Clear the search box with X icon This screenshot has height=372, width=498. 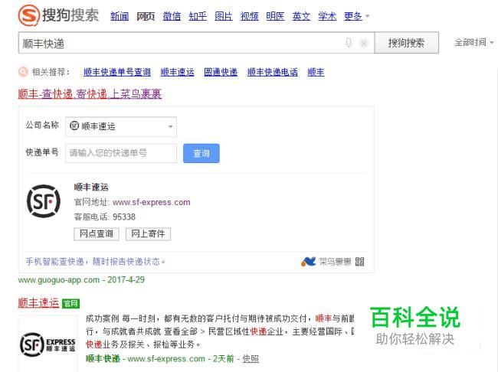(364, 43)
